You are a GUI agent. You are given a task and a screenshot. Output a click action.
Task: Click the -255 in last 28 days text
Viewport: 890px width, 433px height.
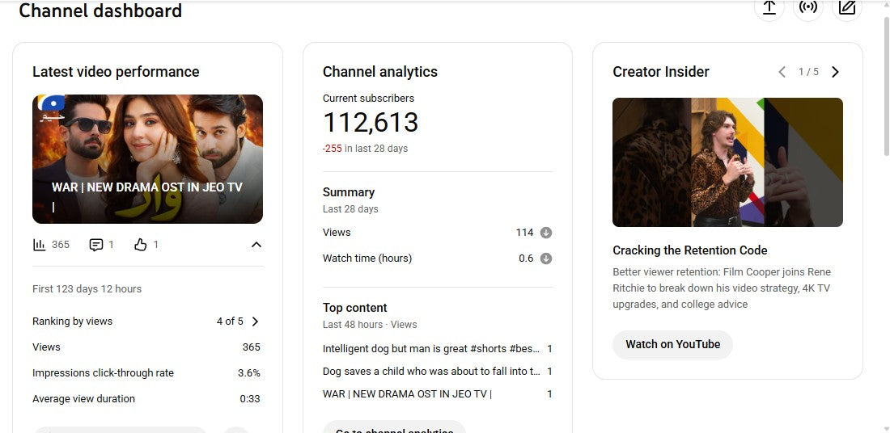click(x=365, y=149)
